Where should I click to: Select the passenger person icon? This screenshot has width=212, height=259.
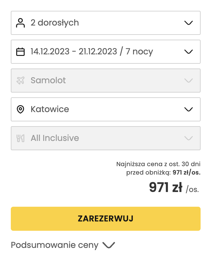(20, 23)
